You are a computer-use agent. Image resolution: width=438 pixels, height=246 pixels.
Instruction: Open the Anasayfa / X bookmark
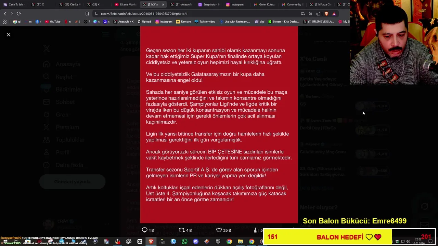(124, 22)
